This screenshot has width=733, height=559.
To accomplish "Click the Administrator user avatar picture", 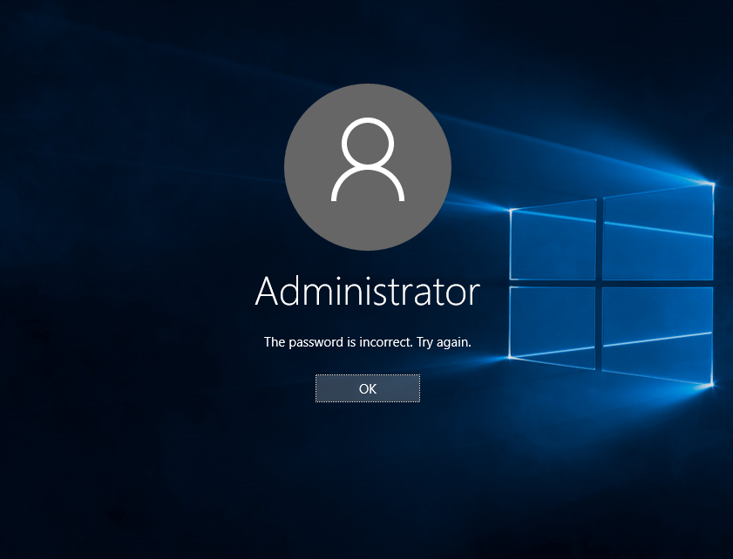I will pos(368,167).
